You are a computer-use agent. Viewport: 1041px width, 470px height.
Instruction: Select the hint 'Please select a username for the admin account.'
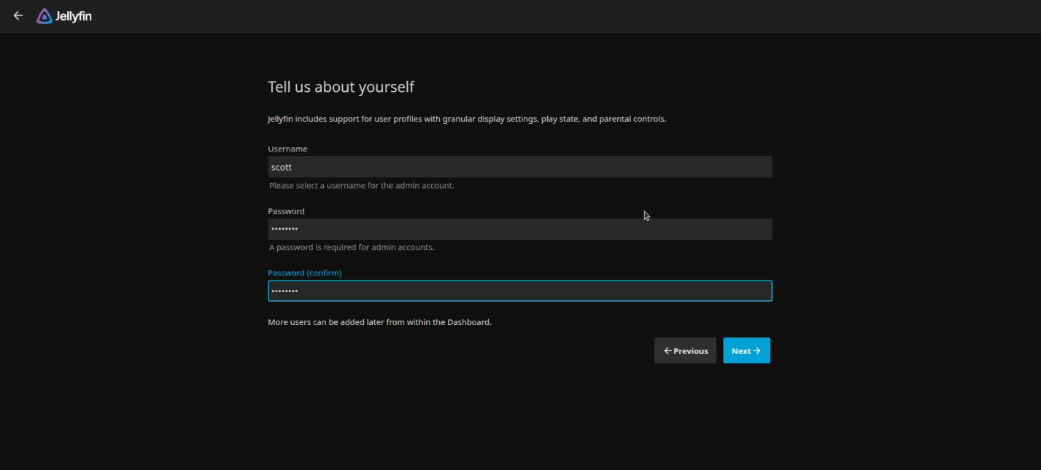click(362, 186)
